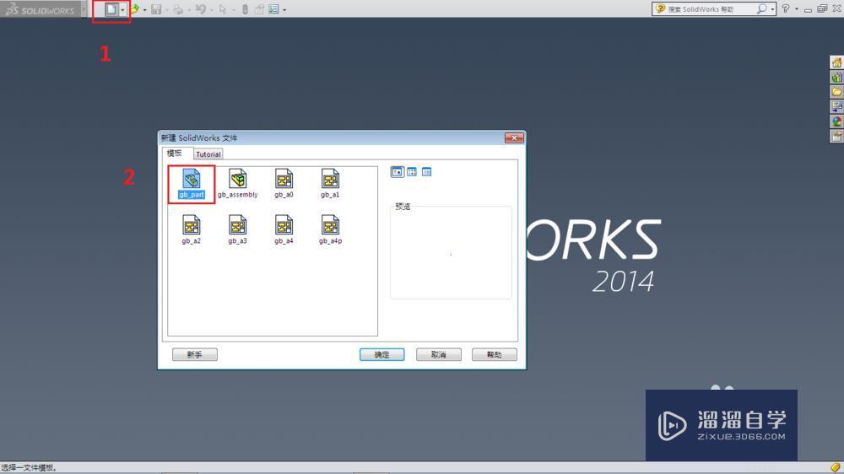Select the gb_a4 drawing template
The image size is (844, 474).
point(284,229)
